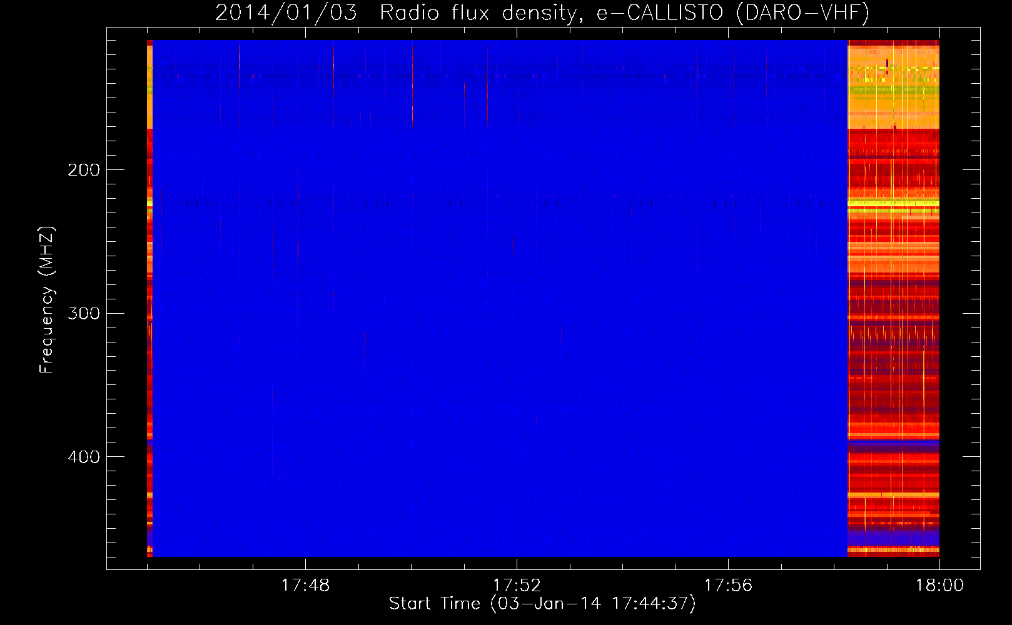
Task: Click the '17:56' time tick label
Action: pos(728,586)
